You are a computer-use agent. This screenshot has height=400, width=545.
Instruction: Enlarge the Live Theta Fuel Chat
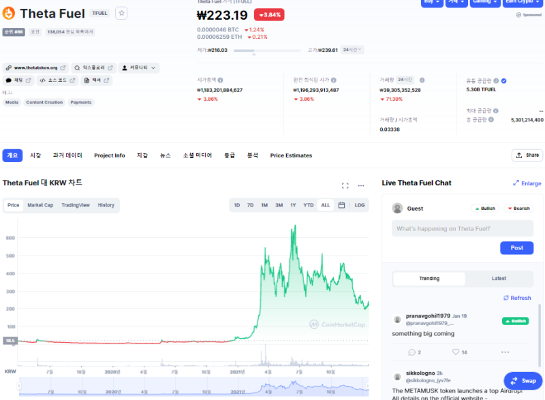(527, 183)
